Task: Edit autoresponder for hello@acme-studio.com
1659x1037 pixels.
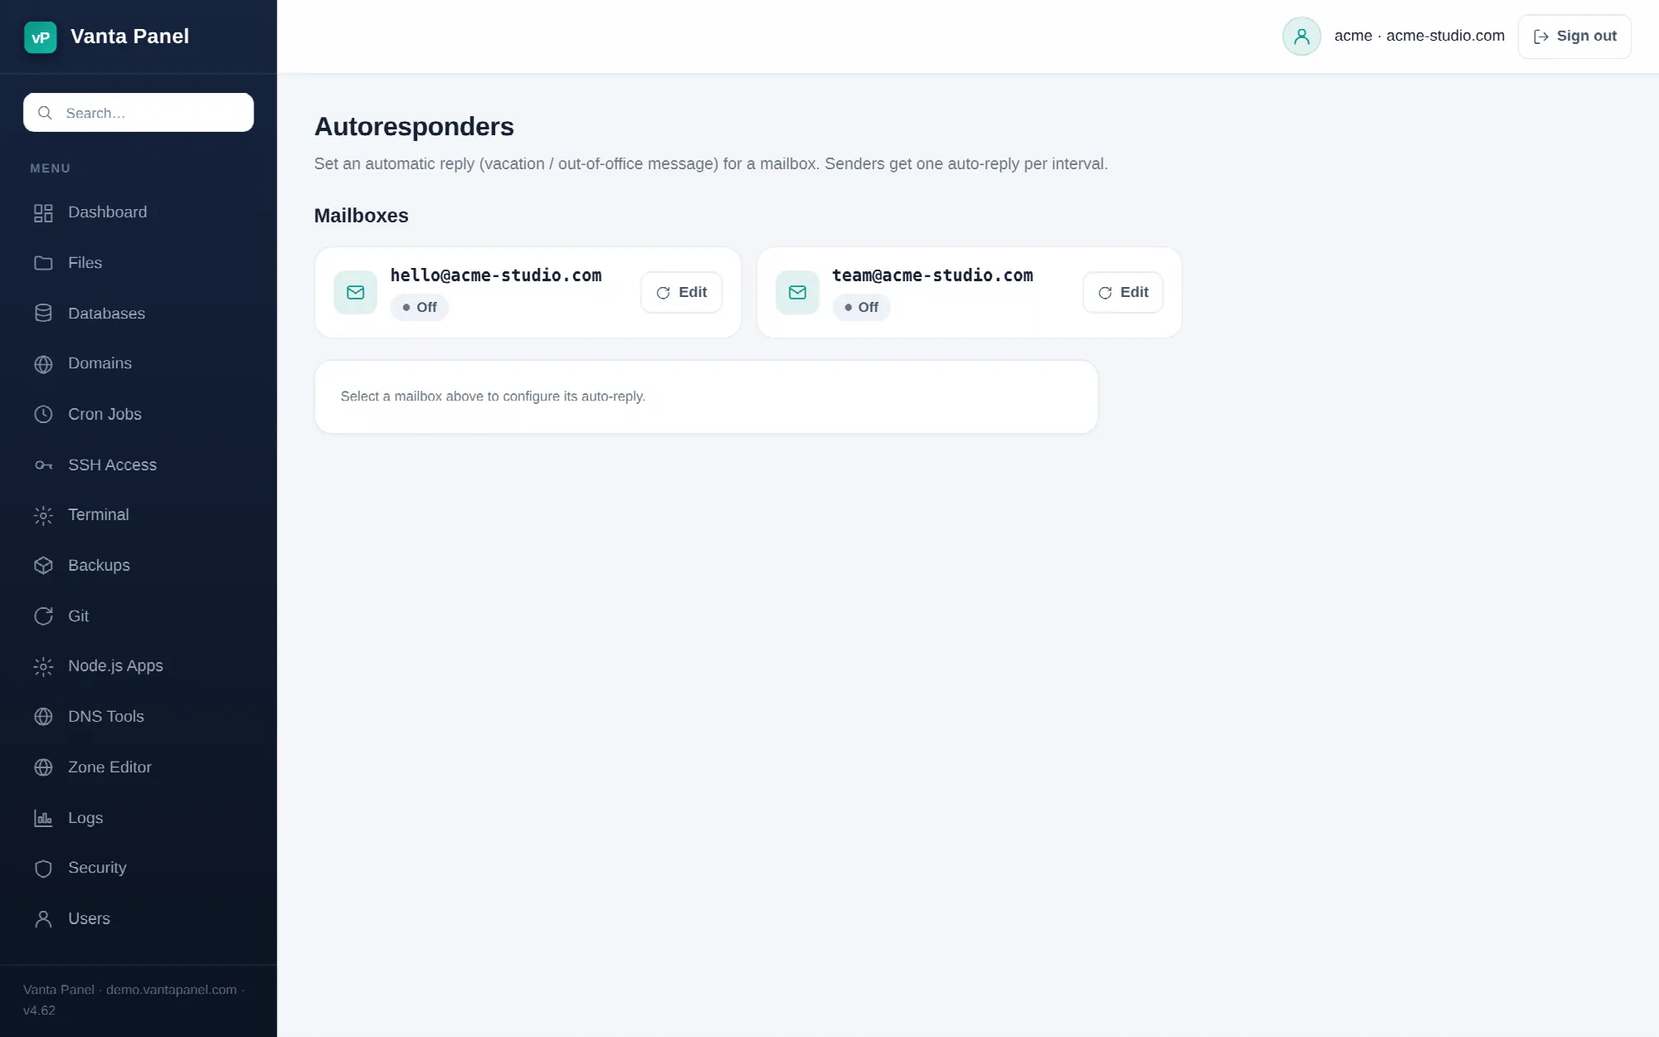Action: [x=681, y=292]
